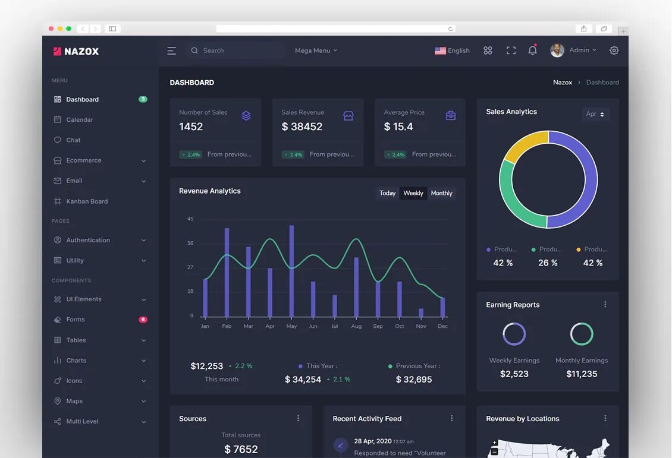Open the notifications bell
672x458 pixels.
coord(532,50)
